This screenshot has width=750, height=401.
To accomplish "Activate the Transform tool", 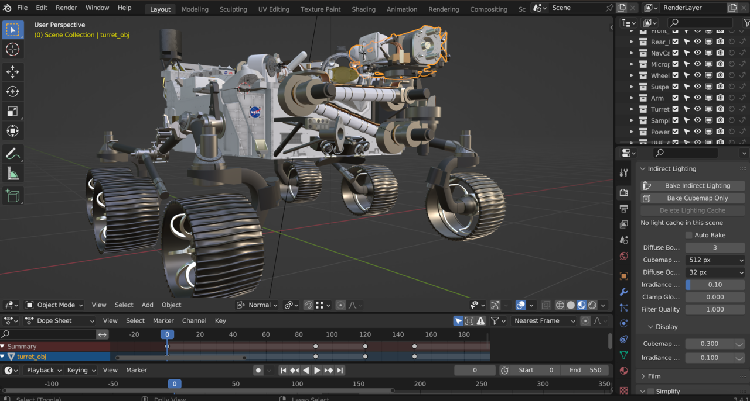I will coord(12,132).
